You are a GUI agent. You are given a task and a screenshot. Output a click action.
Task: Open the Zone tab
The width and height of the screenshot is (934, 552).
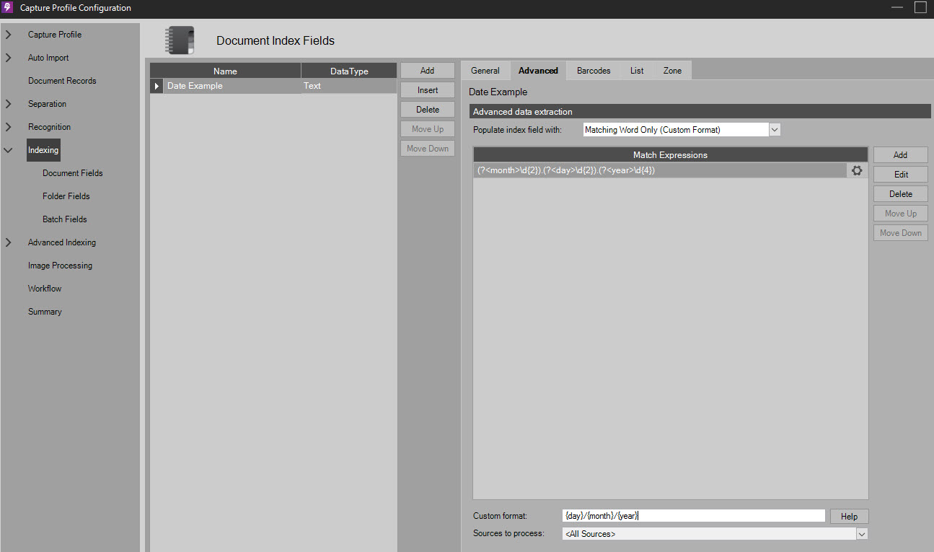click(672, 71)
